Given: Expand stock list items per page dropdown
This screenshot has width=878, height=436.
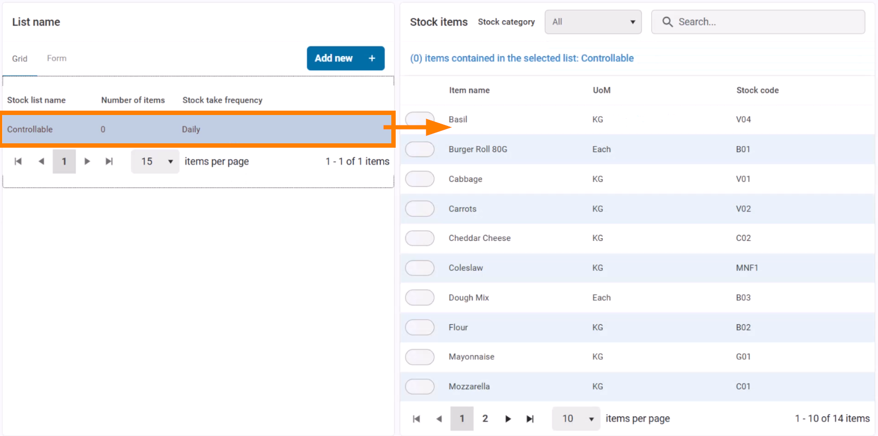Looking at the screenshot, I should [x=155, y=161].
